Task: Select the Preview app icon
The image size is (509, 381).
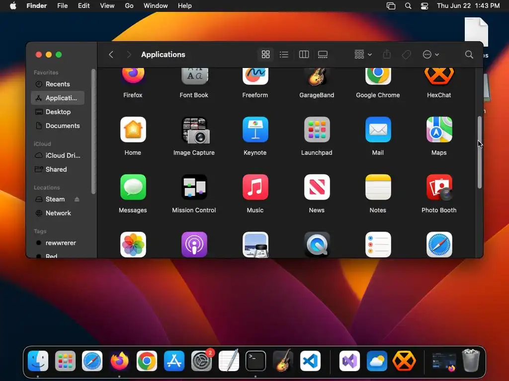Action: pyautogui.click(x=255, y=245)
